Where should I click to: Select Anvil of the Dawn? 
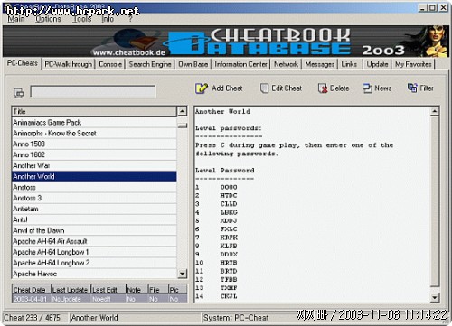click(94, 230)
